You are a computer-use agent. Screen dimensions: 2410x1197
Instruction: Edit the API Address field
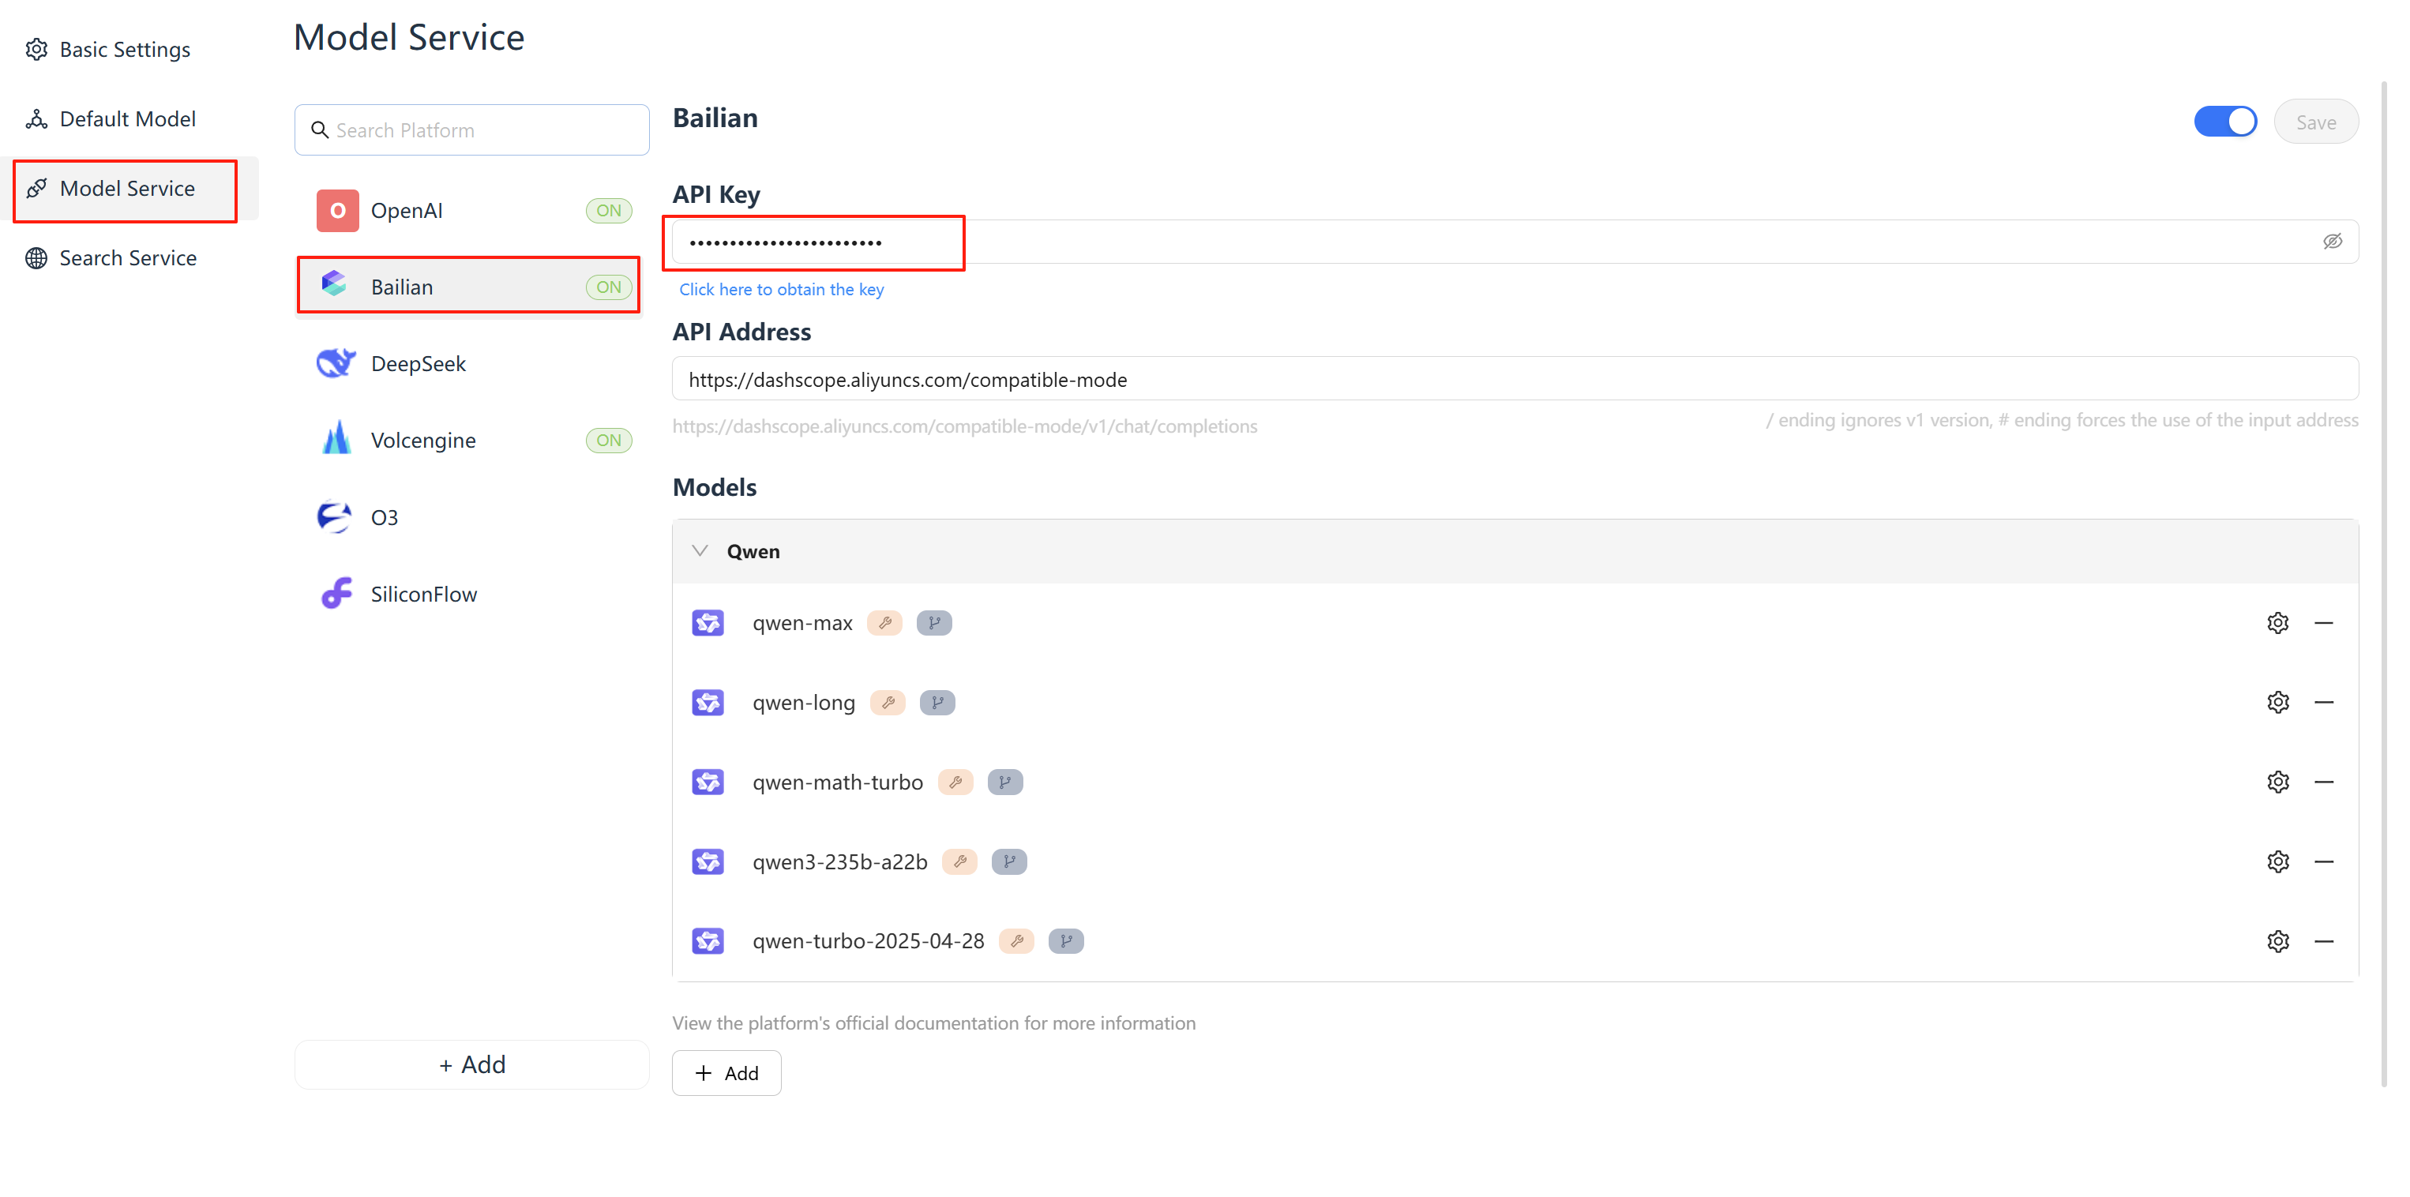[1515, 379]
